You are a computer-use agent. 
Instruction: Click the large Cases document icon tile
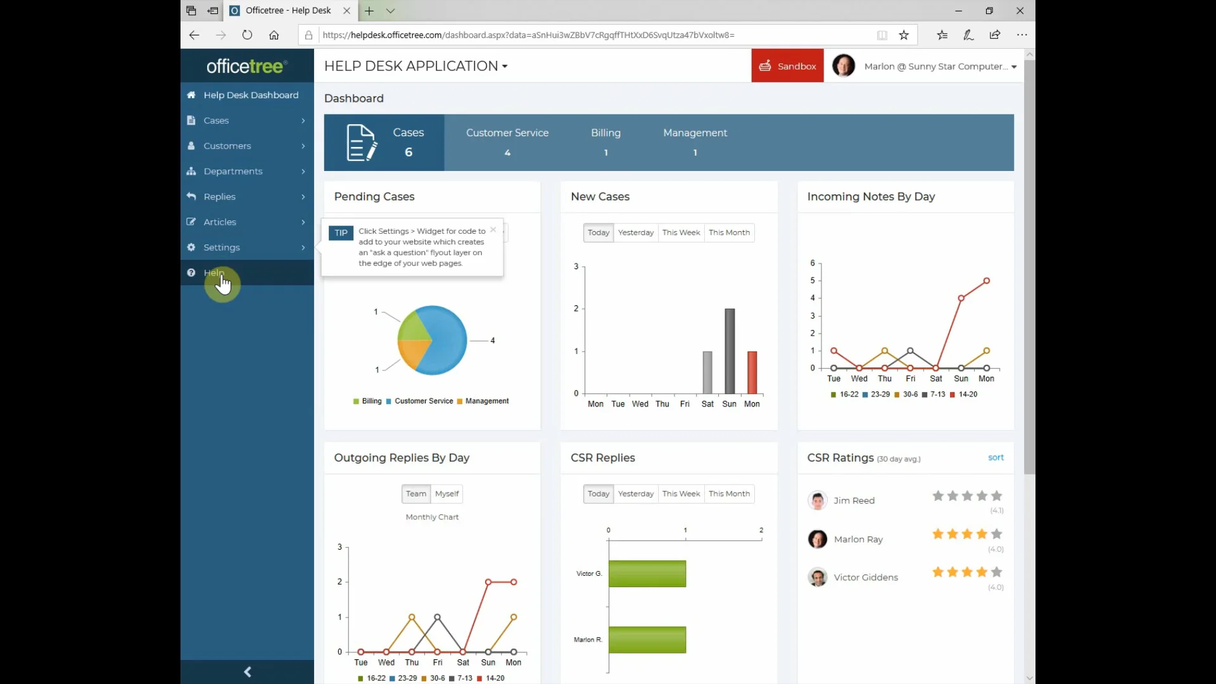coord(362,142)
